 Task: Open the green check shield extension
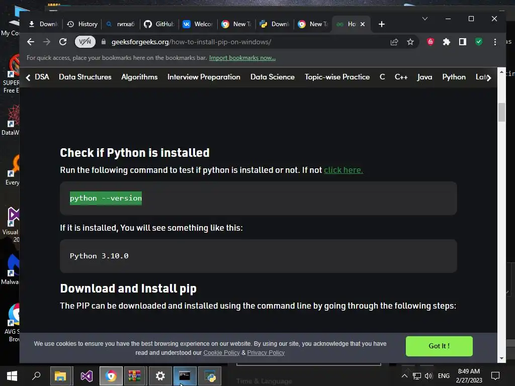pyautogui.click(x=479, y=42)
